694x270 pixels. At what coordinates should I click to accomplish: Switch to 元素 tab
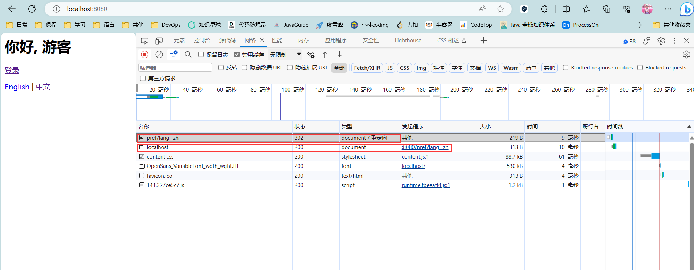pos(179,41)
